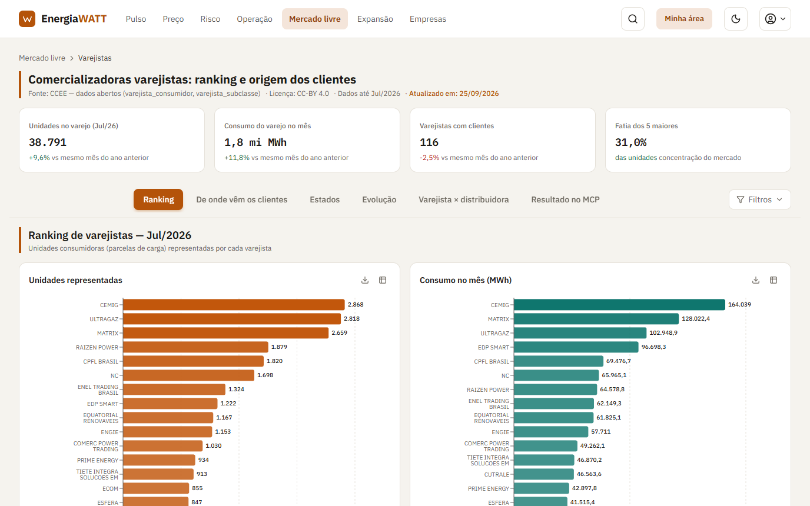Viewport: 810px width, 506px height.
Task: Switch to De onde vêm os clientes tab
Action: point(242,199)
